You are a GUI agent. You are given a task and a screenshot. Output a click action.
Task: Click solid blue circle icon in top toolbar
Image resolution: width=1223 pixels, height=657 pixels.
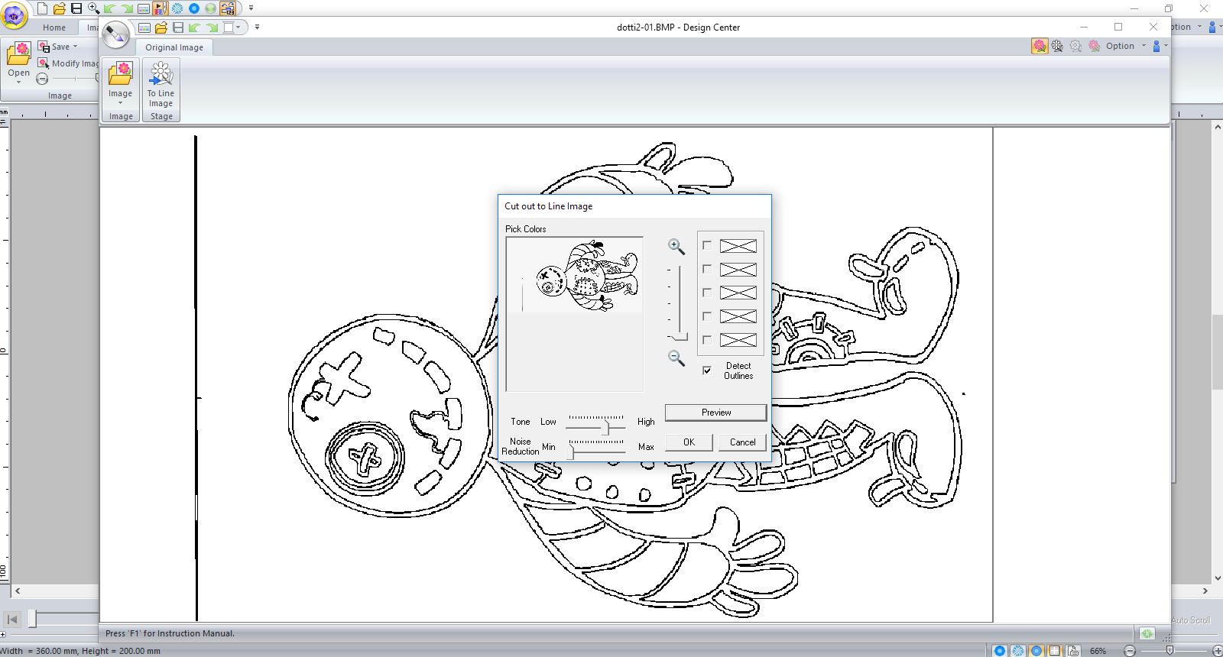(x=193, y=8)
